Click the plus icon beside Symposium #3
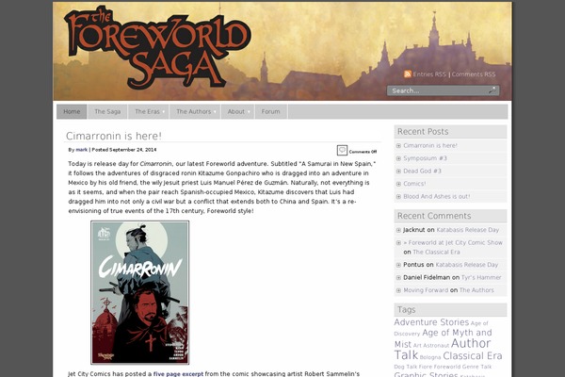The width and height of the screenshot is (565, 377). coord(398,158)
